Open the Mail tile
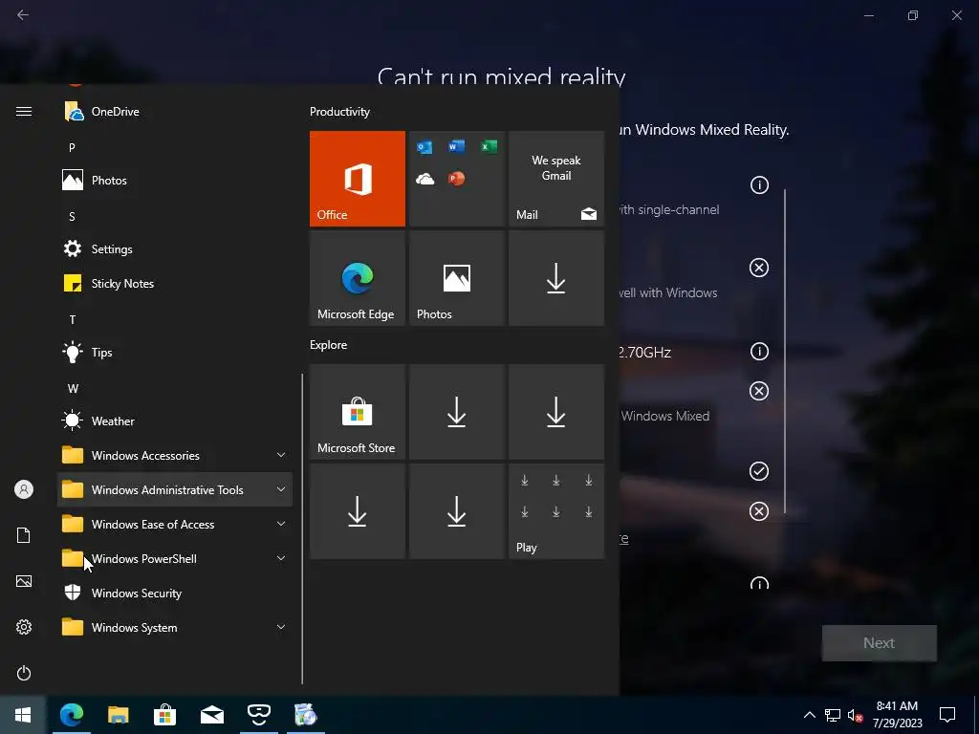Screen dimensions: 979x734 (556, 179)
